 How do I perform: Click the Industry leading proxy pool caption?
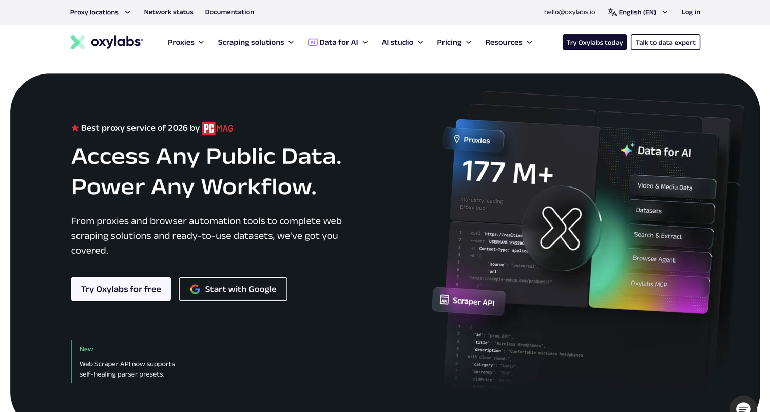[x=482, y=204]
